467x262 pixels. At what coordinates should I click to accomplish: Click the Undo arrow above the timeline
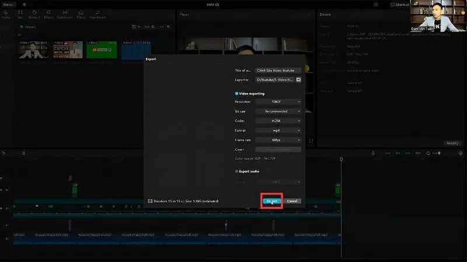(4, 153)
